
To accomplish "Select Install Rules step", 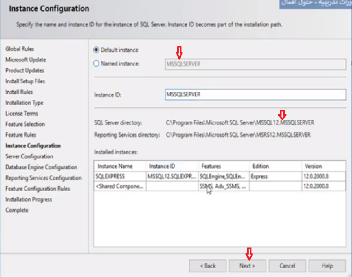I will point(19,92).
